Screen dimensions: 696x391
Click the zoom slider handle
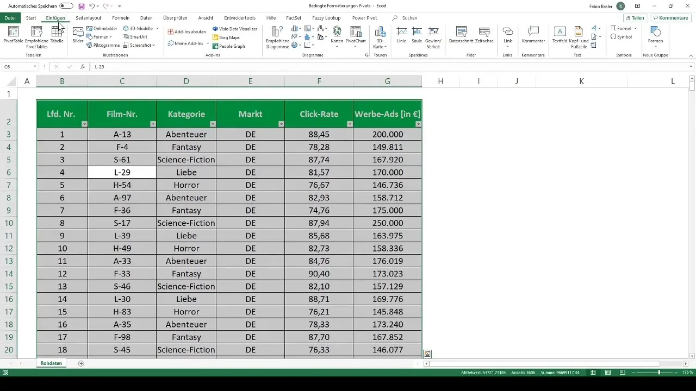click(659, 373)
